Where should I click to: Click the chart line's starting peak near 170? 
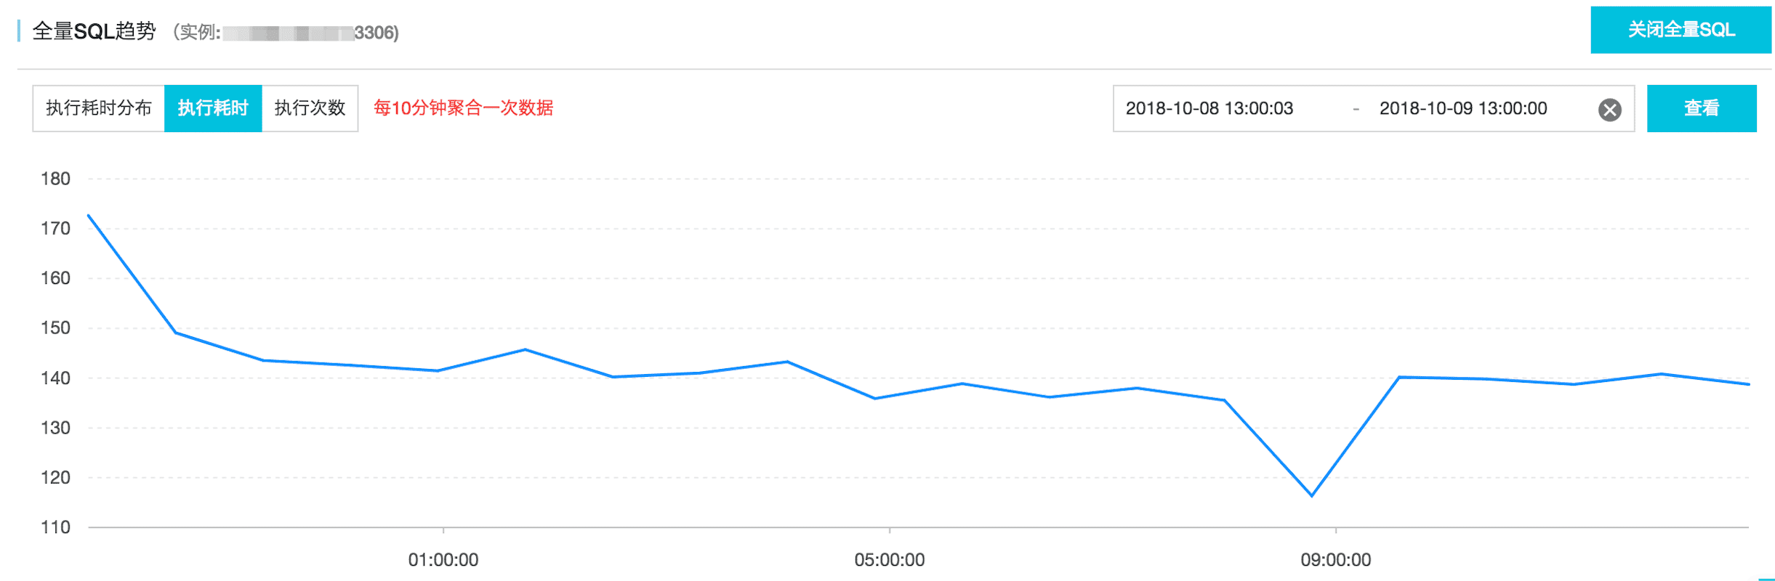click(x=89, y=215)
